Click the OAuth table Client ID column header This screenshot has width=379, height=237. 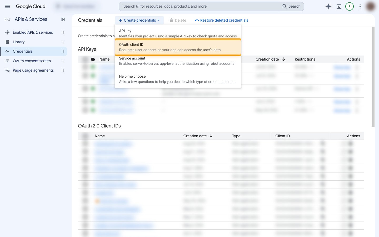point(282,136)
